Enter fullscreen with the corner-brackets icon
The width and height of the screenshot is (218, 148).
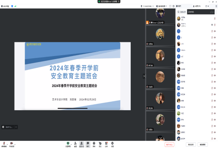[x=170, y=6]
